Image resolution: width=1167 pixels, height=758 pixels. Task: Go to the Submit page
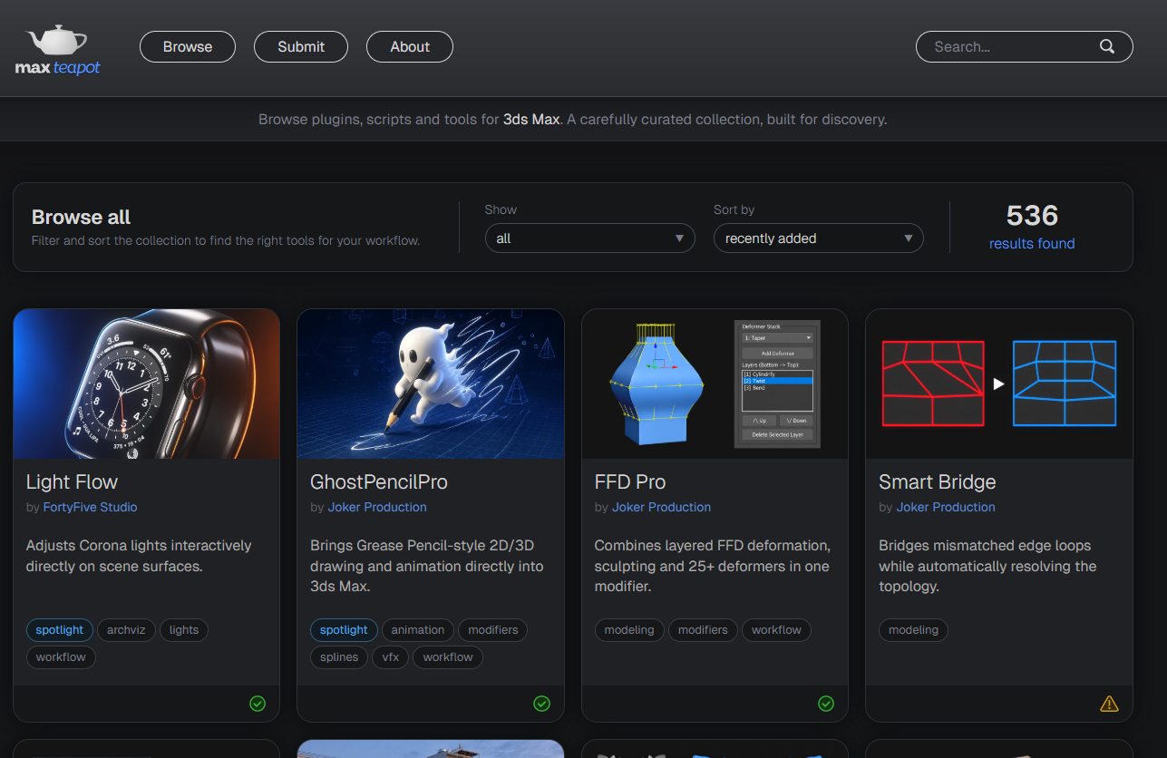[x=301, y=47]
